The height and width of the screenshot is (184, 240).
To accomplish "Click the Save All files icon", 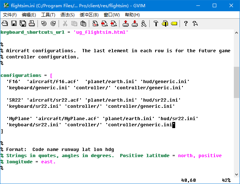I will (23, 24).
